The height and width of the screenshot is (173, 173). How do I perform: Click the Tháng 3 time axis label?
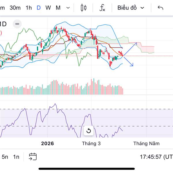tap(91, 144)
